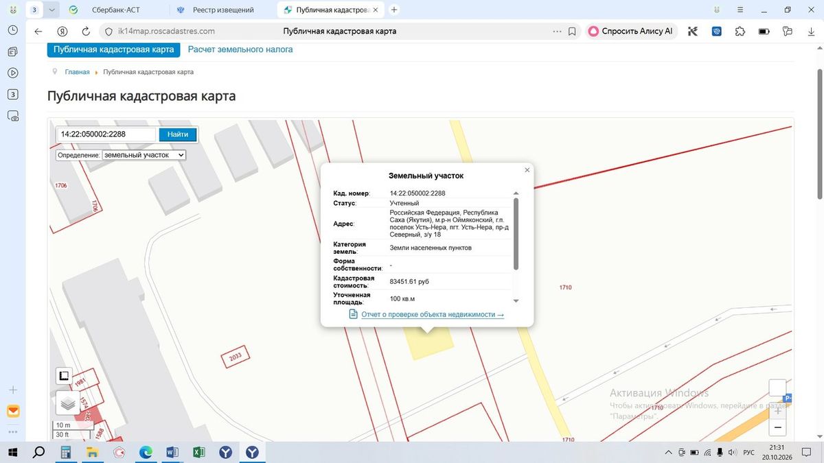This screenshot has width=824, height=463.
Task: Click the Учтенный status value
Action: tap(404, 204)
